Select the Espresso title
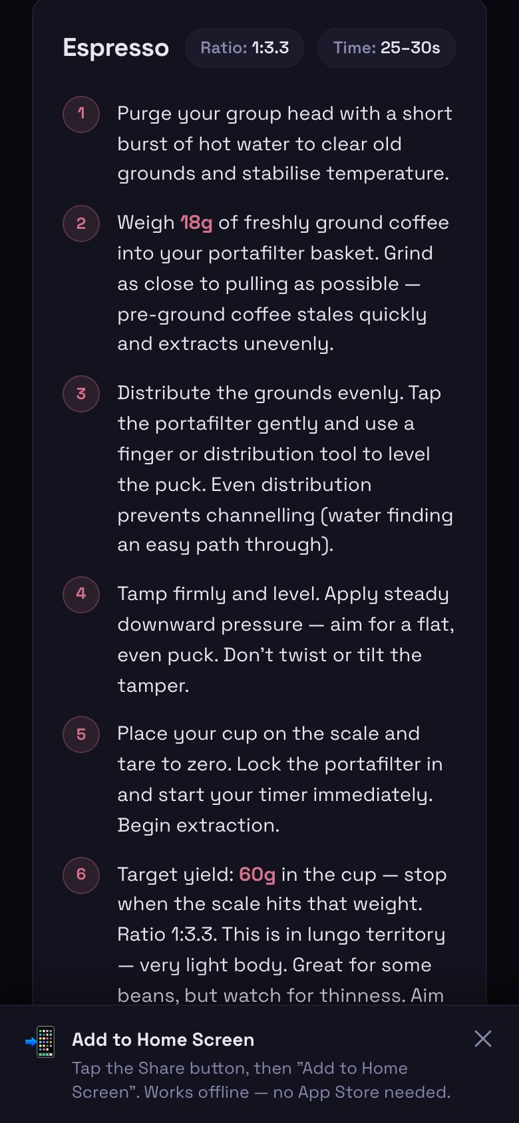This screenshot has width=519, height=1123. 116,47
